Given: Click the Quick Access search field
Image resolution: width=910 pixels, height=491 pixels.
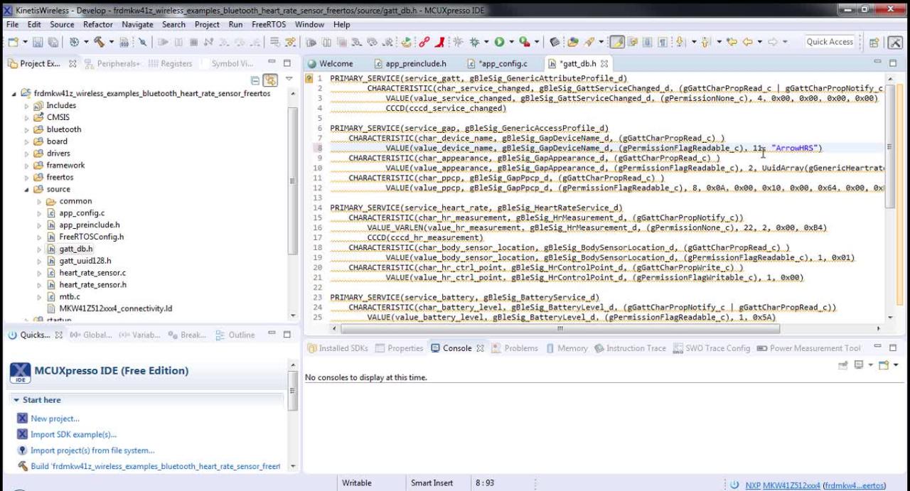Looking at the screenshot, I should click(x=829, y=42).
